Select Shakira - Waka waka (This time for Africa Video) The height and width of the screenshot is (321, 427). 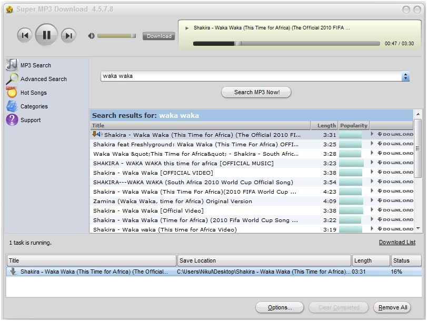(165, 230)
